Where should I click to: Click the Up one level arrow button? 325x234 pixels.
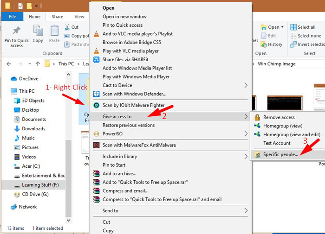38,64
